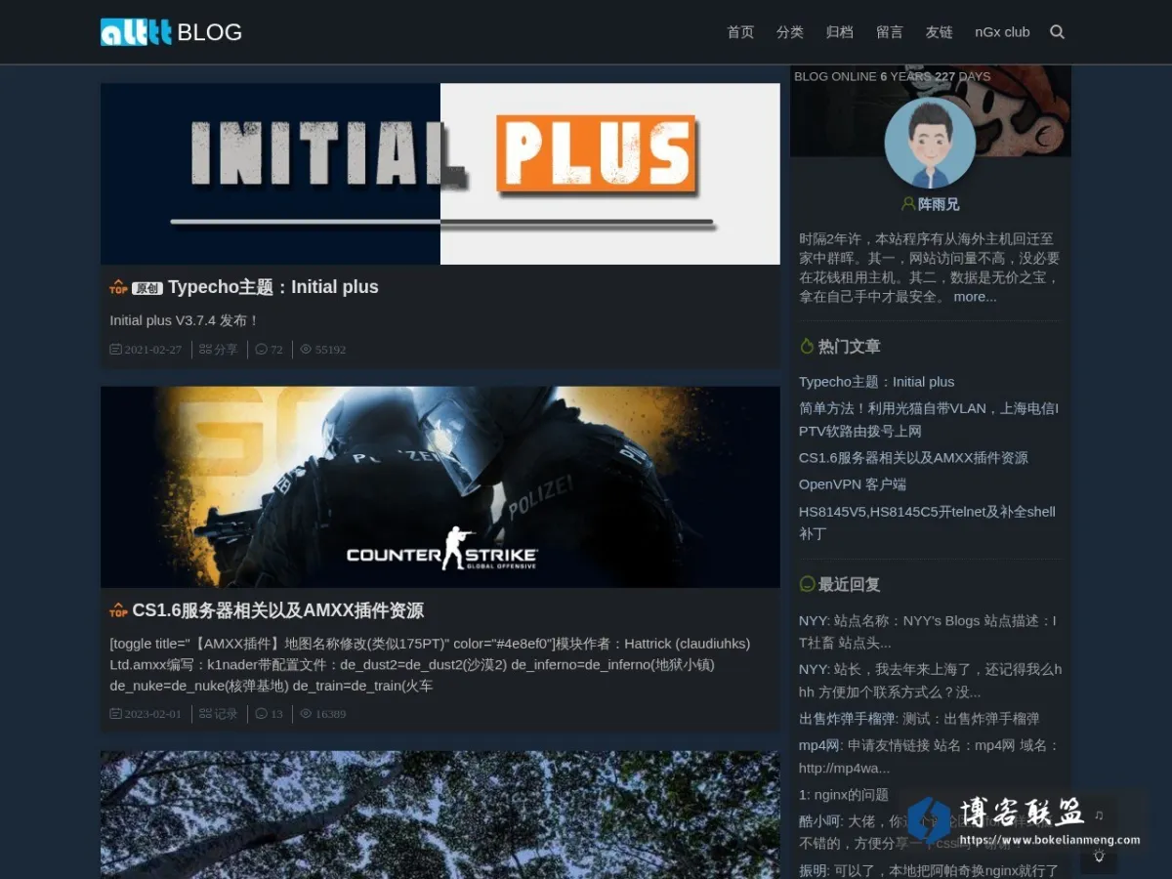This screenshot has height=879, width=1172.
Task: Click the TOP badge beside Typecho主题 title
Action: (118, 287)
